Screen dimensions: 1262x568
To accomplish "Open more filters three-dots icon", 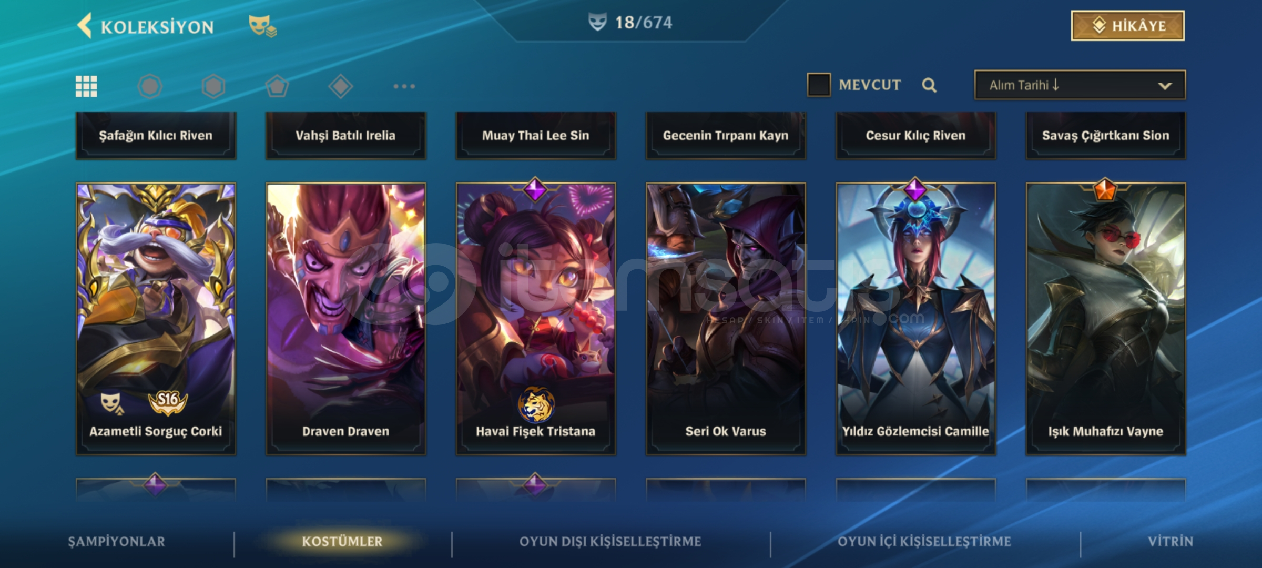I will (404, 86).
